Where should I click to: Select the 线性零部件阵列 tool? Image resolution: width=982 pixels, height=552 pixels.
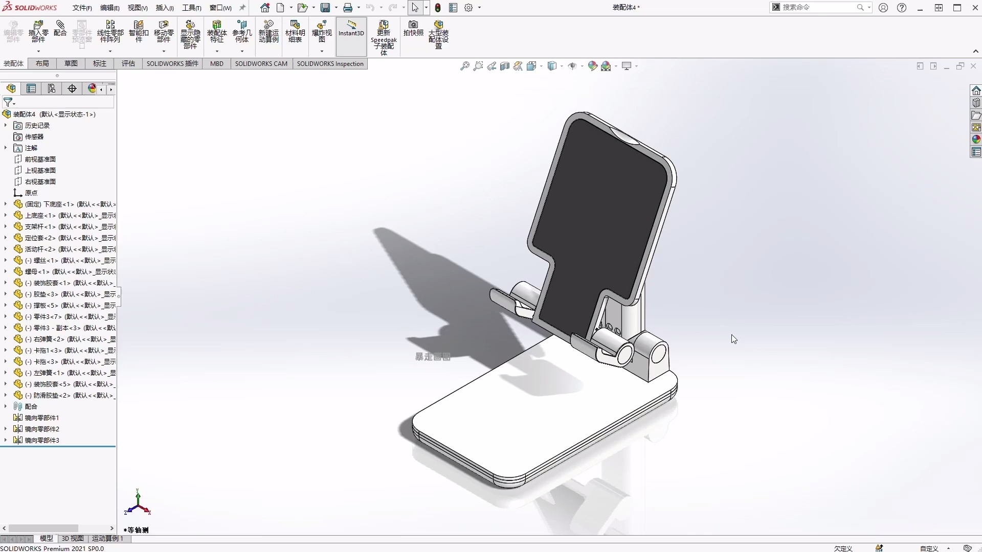[110, 31]
